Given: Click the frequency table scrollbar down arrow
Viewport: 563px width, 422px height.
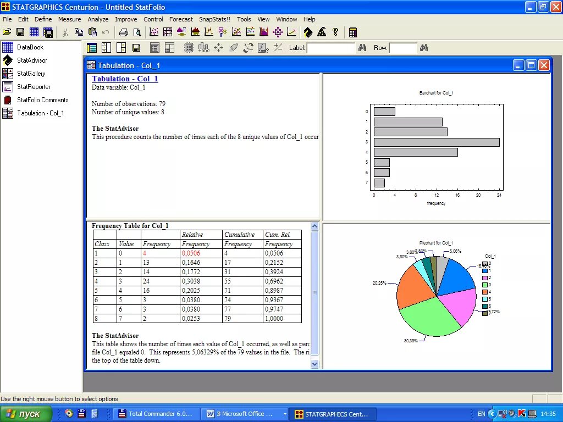Looking at the screenshot, I should click(315, 364).
